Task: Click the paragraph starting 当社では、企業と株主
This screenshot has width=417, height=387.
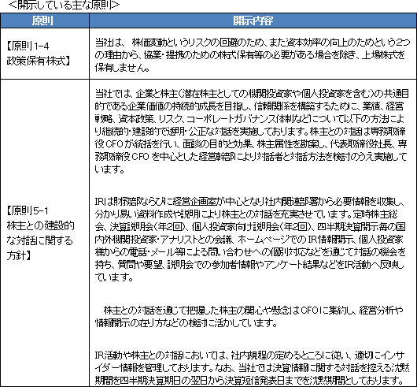Action: pos(251,132)
